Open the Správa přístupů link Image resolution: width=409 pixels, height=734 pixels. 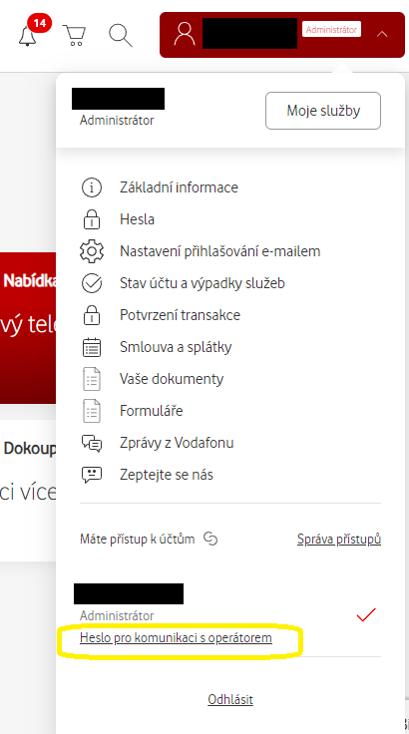click(x=339, y=540)
